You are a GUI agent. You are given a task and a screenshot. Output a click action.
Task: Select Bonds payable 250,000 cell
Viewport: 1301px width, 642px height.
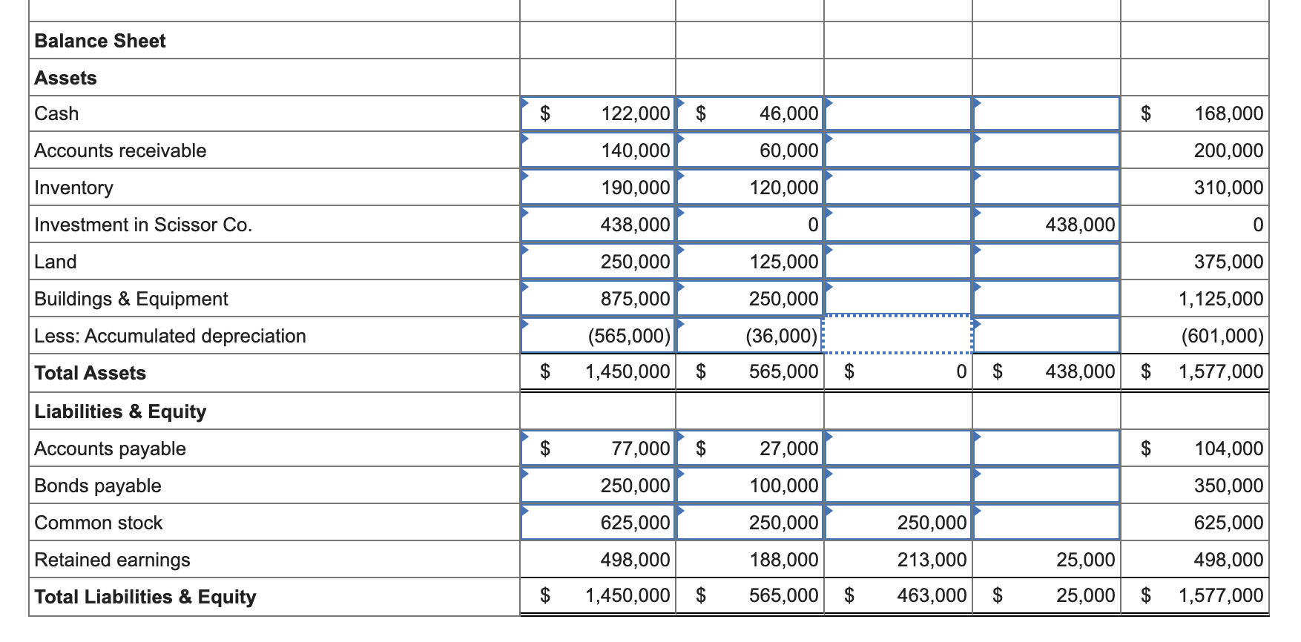tap(598, 486)
